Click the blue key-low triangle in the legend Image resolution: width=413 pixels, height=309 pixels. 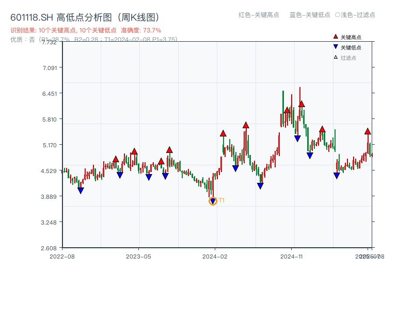click(336, 47)
